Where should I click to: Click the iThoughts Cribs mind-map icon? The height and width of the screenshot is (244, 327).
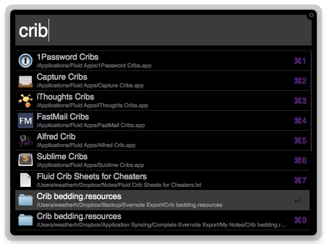[x=26, y=101]
